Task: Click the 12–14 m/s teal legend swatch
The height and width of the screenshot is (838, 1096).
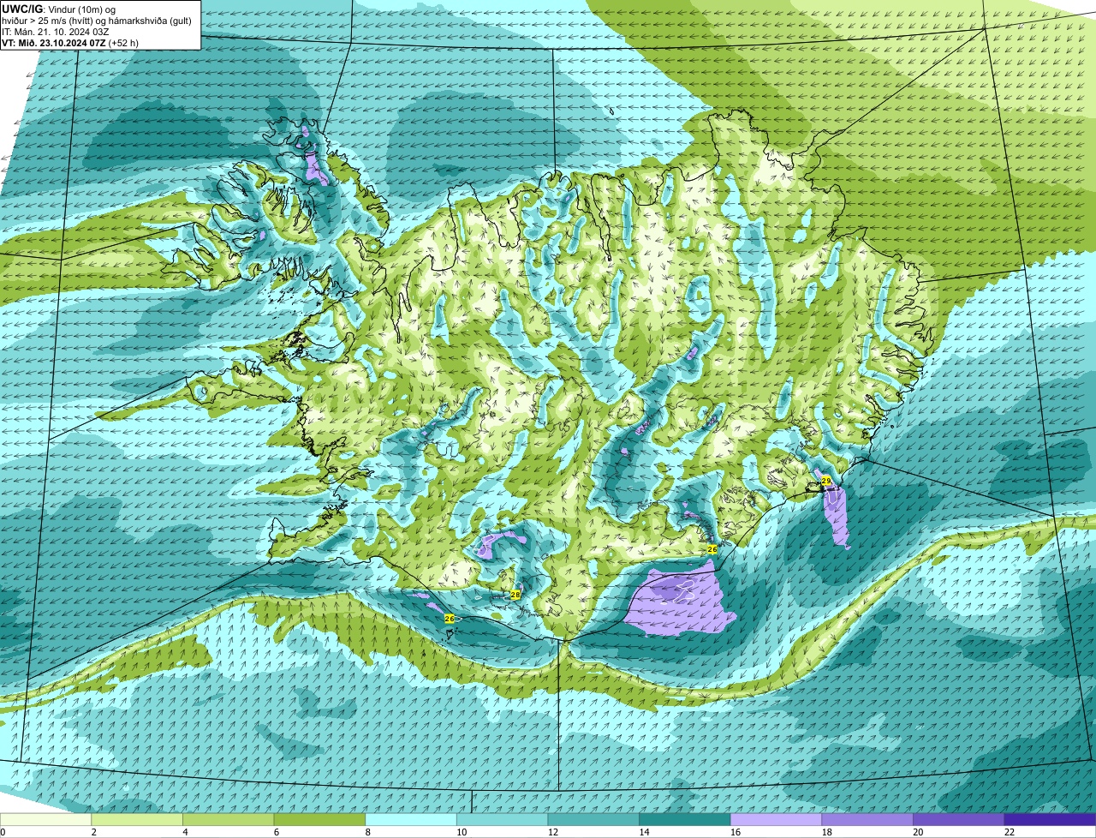Action: [x=593, y=819]
